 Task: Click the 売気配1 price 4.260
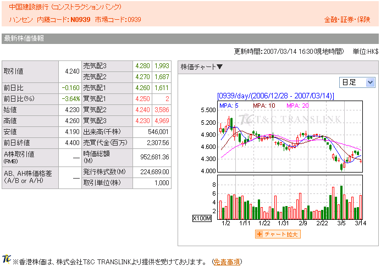[142, 88]
